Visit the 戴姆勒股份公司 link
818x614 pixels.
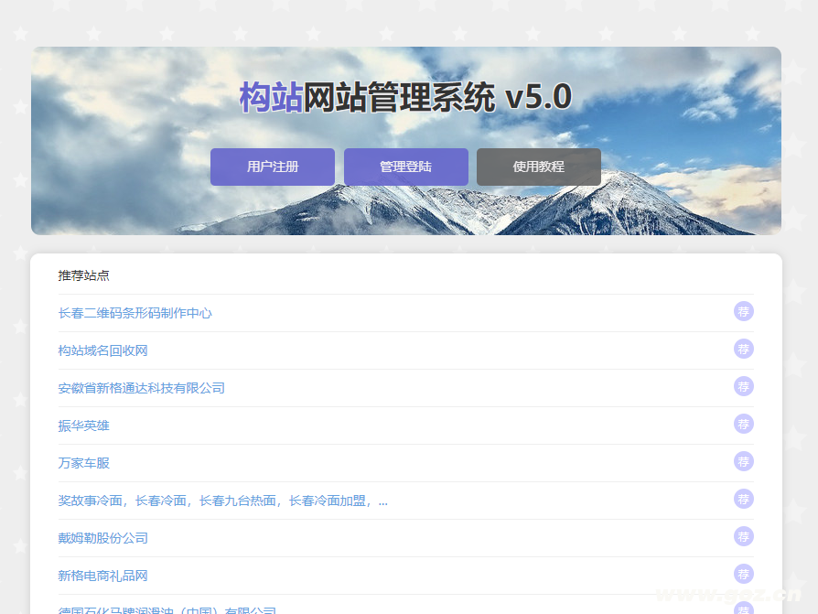point(103,538)
